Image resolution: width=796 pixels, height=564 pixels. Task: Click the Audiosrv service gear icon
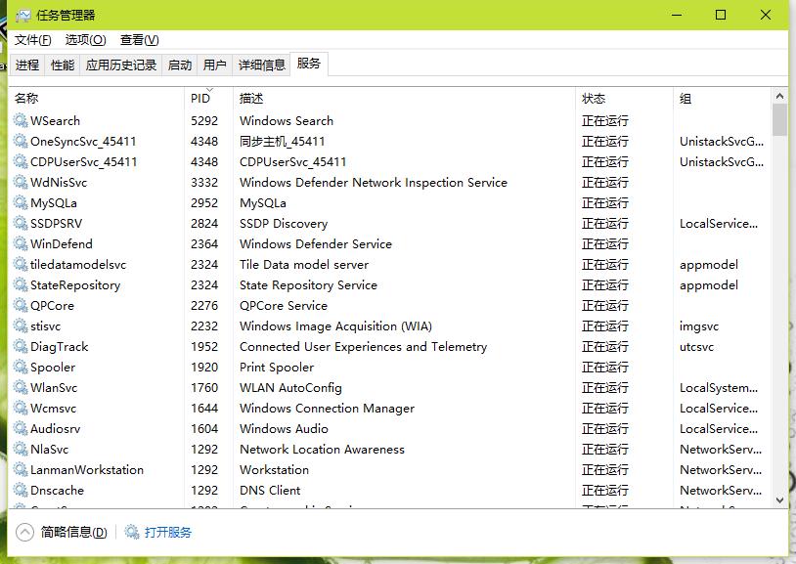pyautogui.click(x=21, y=428)
